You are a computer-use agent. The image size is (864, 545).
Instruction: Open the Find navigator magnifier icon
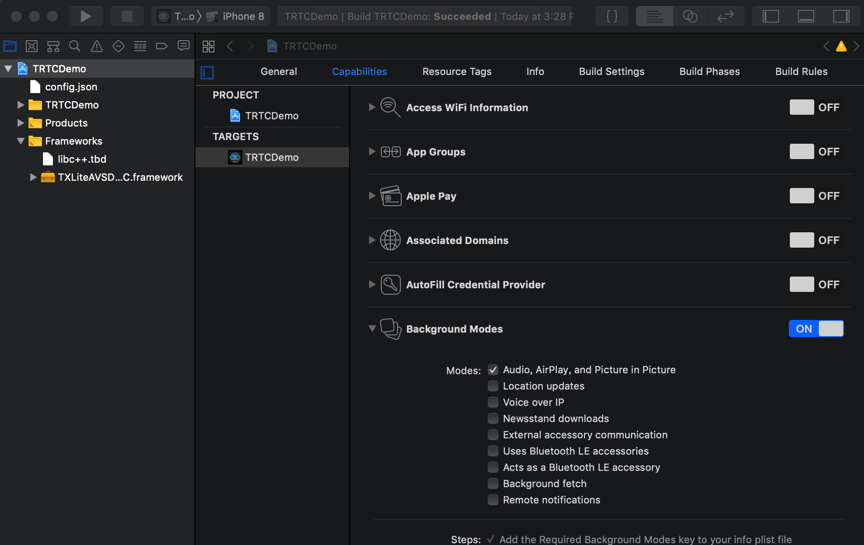(75, 46)
